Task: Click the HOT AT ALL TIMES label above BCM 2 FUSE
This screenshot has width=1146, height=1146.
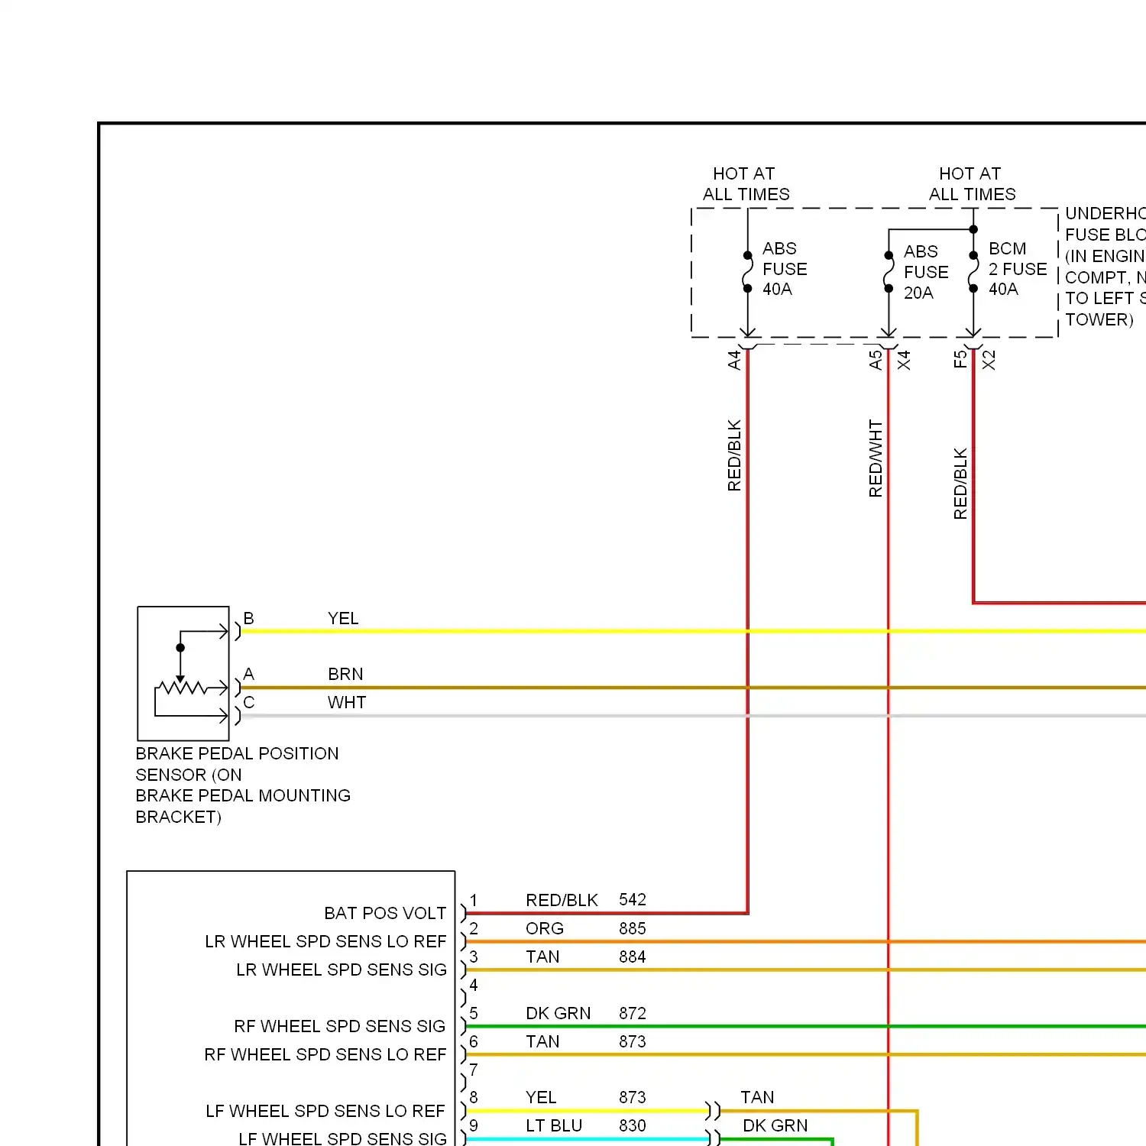Action: point(972,184)
